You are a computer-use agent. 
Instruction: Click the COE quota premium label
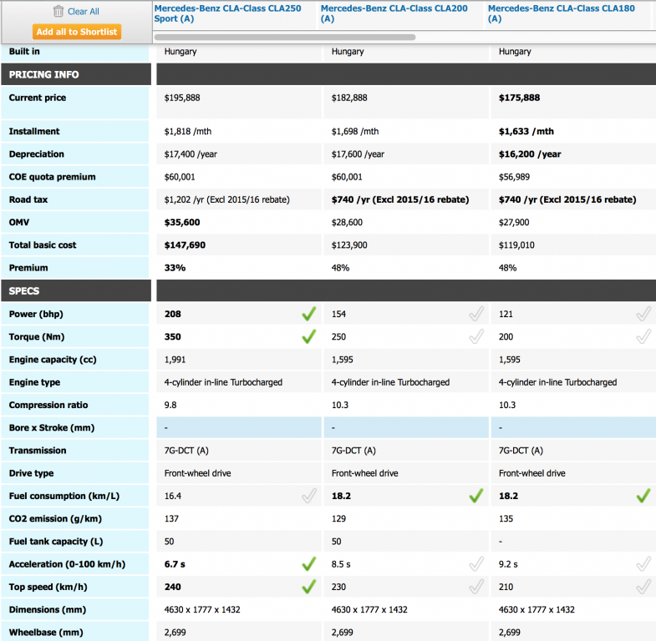point(53,177)
